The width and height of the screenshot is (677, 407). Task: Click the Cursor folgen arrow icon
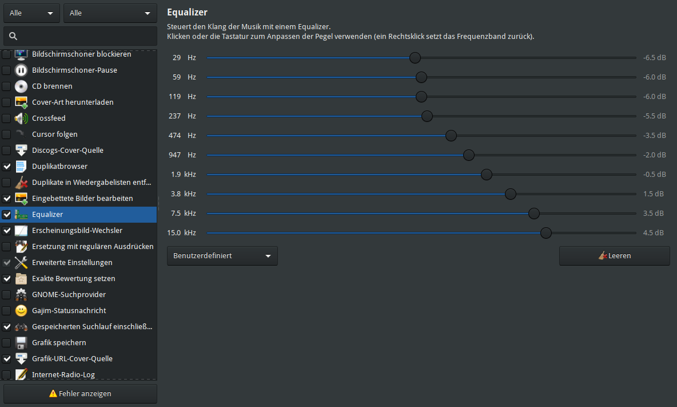coord(21,134)
